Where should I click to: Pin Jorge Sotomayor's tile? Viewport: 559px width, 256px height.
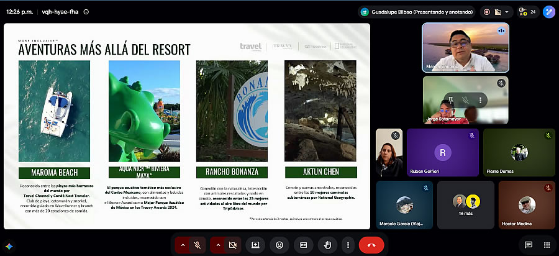click(x=451, y=100)
